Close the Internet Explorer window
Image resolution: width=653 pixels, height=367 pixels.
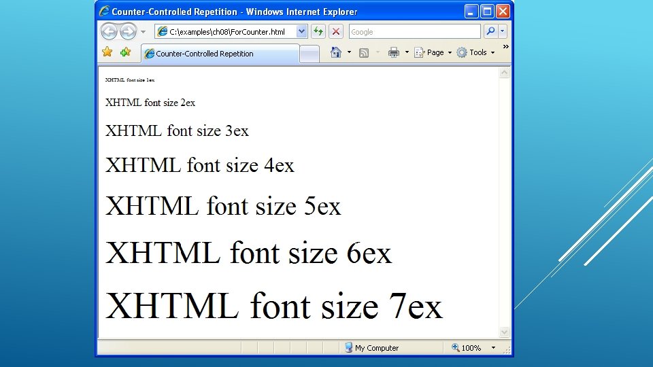tap(503, 12)
